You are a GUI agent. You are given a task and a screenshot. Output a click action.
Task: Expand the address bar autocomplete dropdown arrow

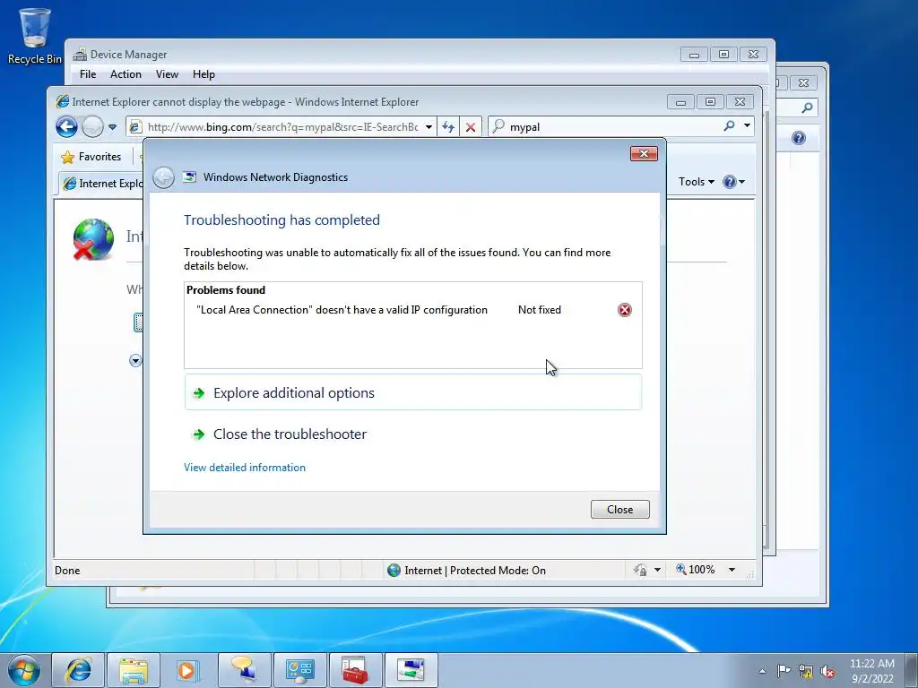pos(429,127)
